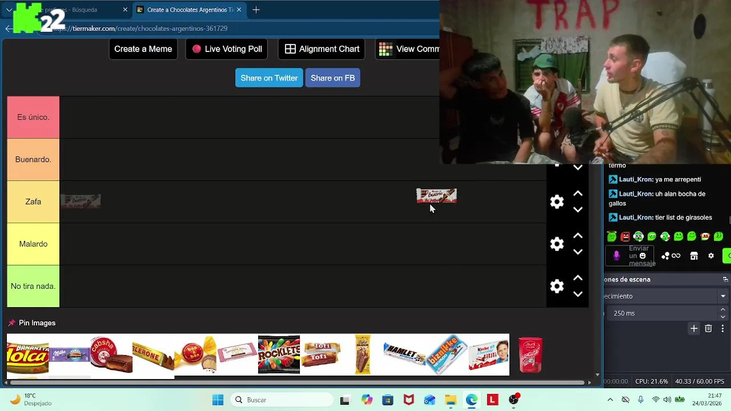Move Zafa tier up
The image size is (731, 411).
tap(577, 194)
